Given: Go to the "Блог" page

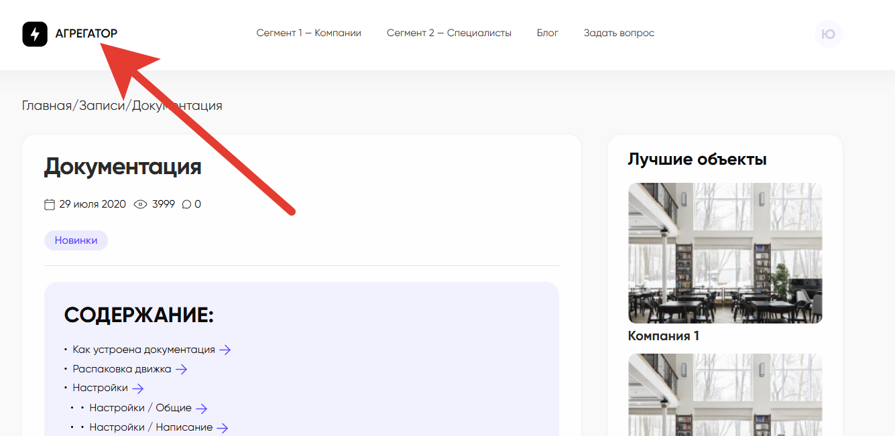Looking at the screenshot, I should click(x=547, y=33).
